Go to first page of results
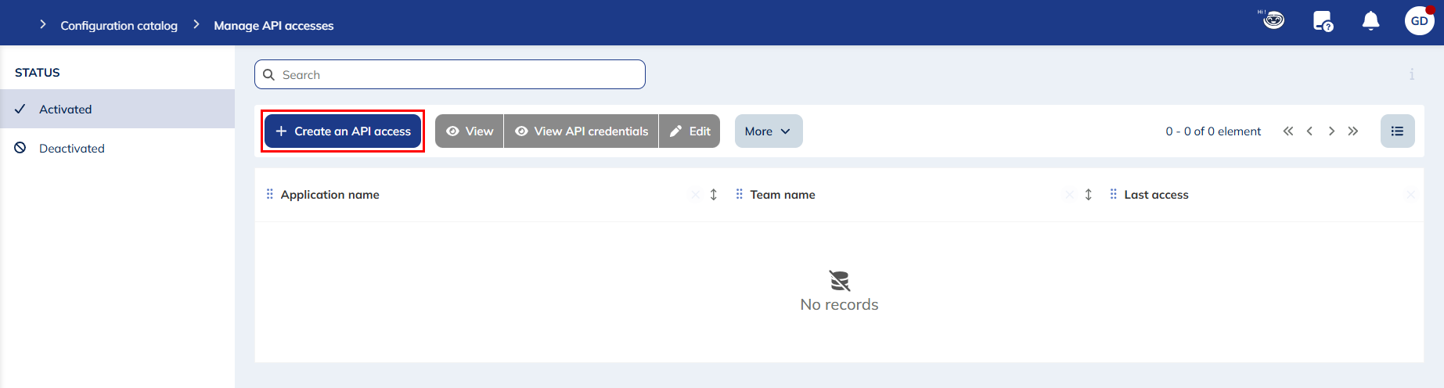Viewport: 1444px width, 388px height. pyautogui.click(x=1288, y=131)
